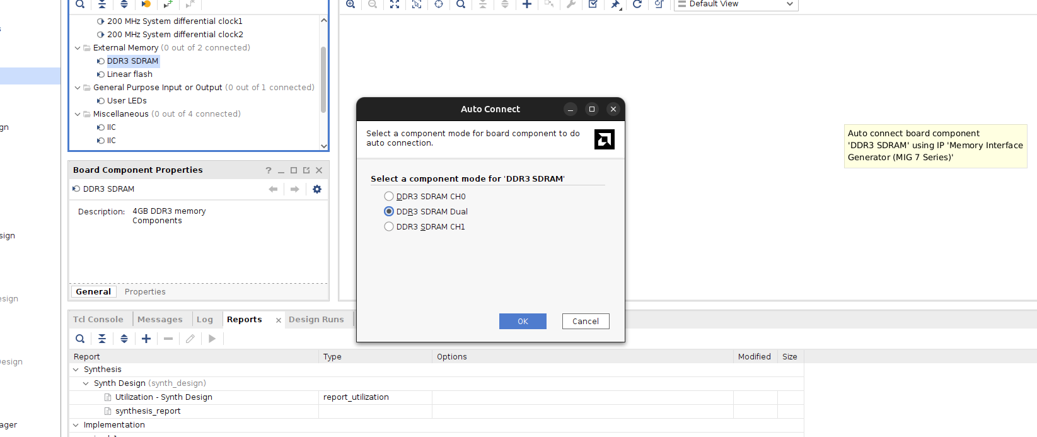Collapse all rows in Reports toolbar

[102, 339]
